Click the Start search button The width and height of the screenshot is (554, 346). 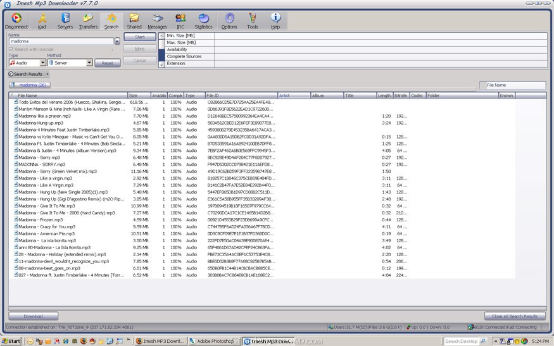(140, 37)
